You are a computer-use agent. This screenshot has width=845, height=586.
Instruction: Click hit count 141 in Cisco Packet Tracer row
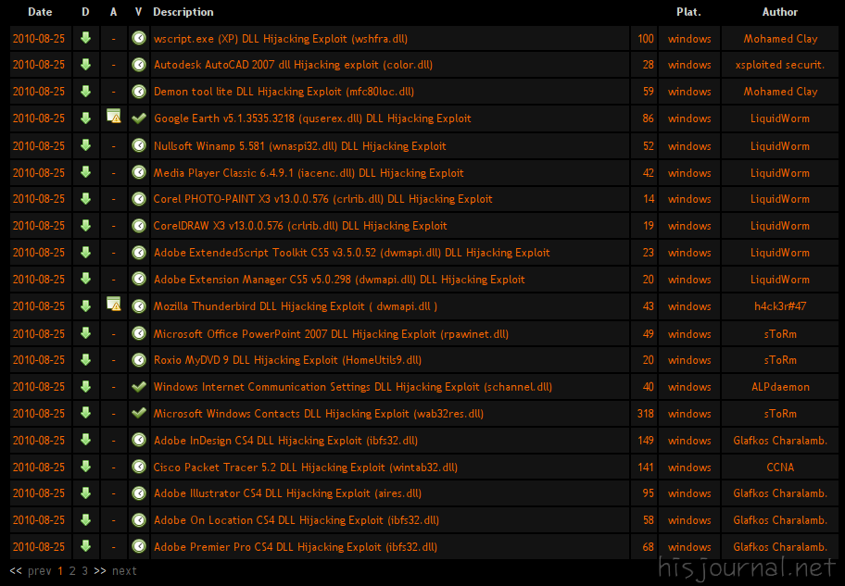coord(645,467)
